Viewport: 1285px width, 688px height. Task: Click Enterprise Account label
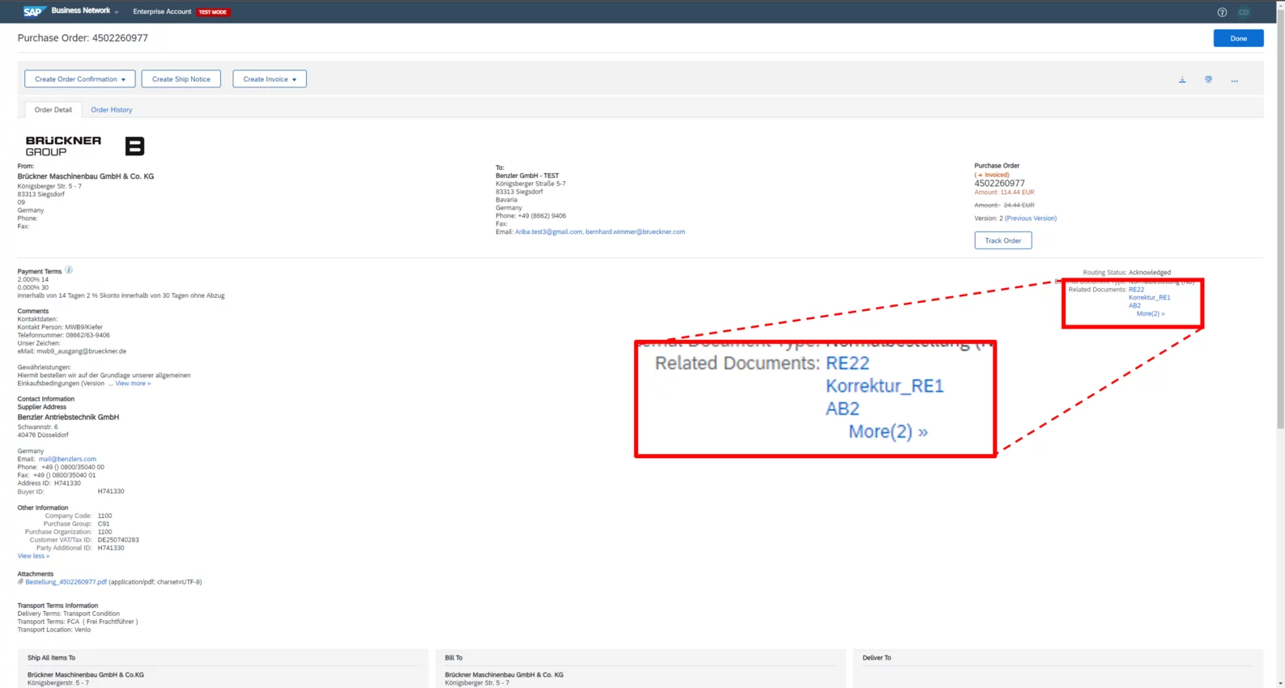[162, 12]
